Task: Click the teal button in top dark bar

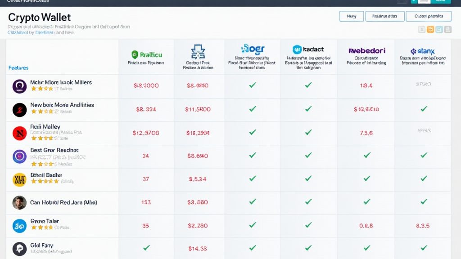Action: tap(441, 1)
